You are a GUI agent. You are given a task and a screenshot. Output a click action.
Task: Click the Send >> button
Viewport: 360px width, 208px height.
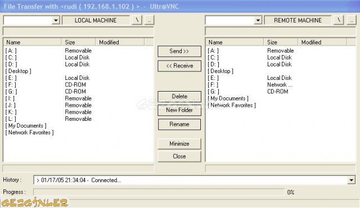179,51
